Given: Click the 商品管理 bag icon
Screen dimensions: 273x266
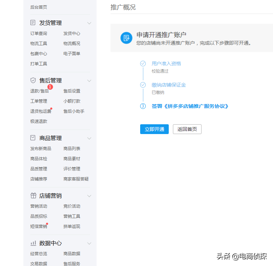Looking at the screenshot, I should pyautogui.click(x=33, y=138).
